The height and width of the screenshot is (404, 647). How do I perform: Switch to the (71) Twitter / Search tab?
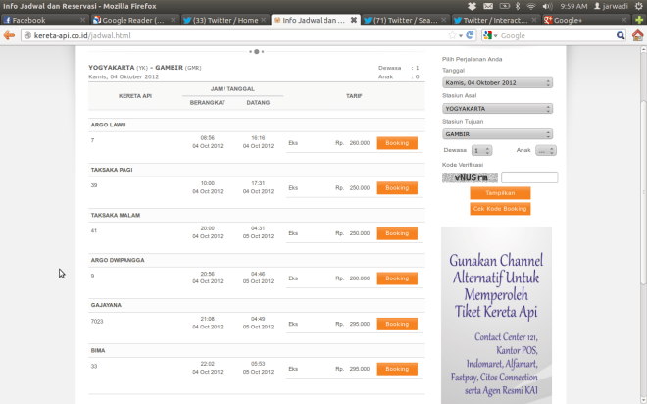coord(406,20)
